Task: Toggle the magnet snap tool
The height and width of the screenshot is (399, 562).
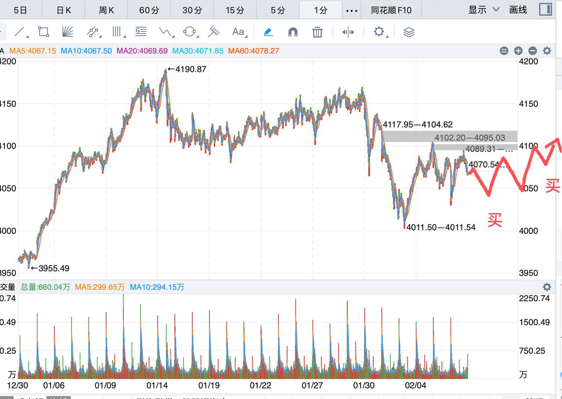Action: (293, 32)
